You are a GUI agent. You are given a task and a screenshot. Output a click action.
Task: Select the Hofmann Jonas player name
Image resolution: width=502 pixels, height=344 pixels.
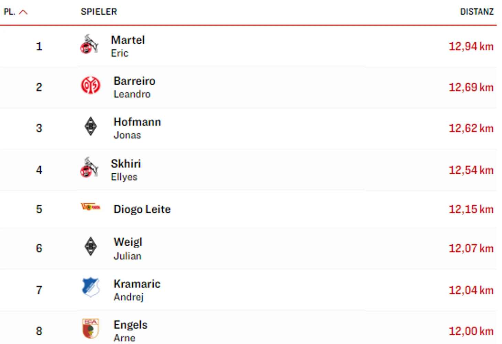(137, 128)
